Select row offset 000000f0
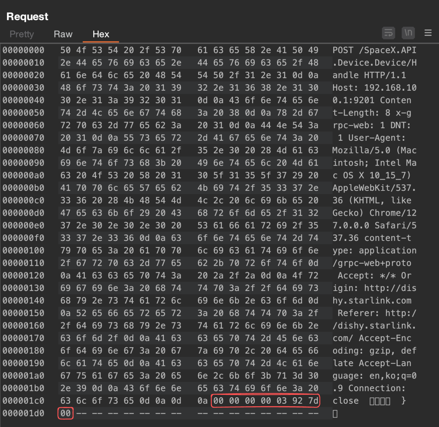 (x=24, y=238)
